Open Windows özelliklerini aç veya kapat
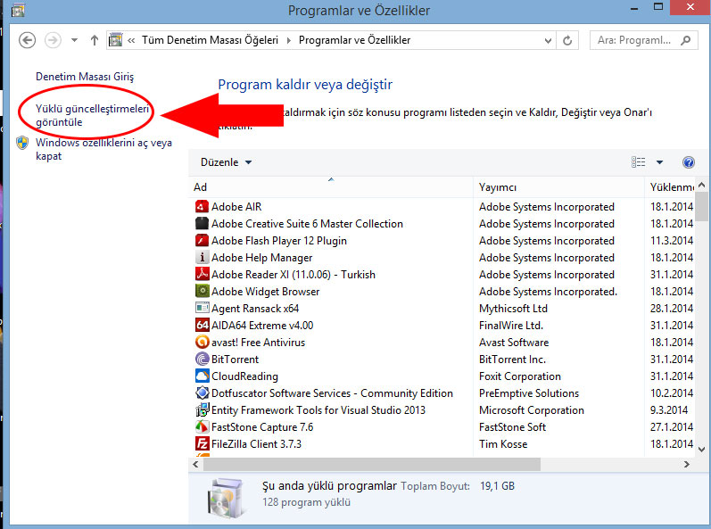711x529 pixels. click(x=103, y=149)
